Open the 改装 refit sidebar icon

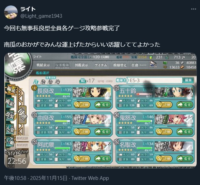tap(10, 115)
